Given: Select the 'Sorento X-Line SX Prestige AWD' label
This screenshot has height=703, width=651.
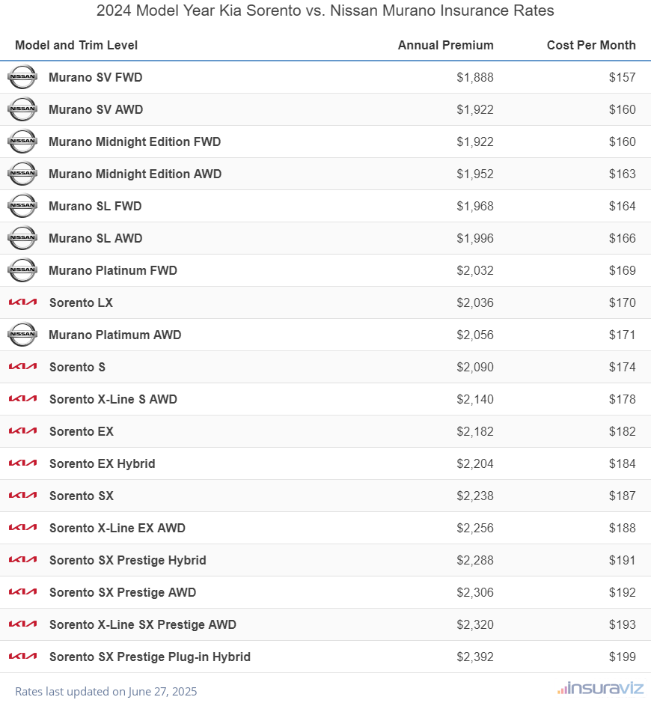Looking at the screenshot, I should [x=143, y=625].
